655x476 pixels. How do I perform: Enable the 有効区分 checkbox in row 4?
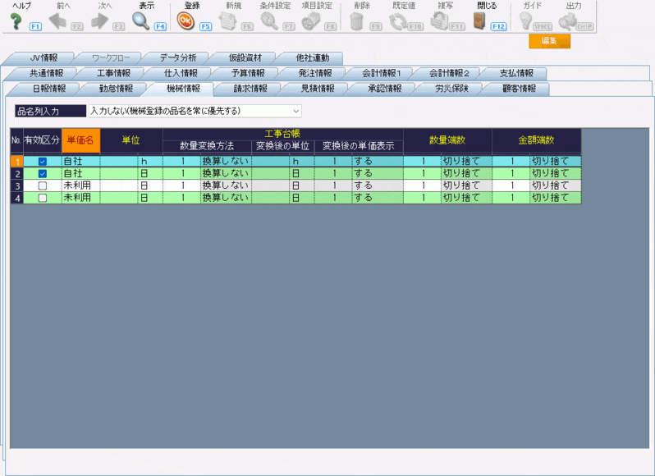[x=43, y=199]
